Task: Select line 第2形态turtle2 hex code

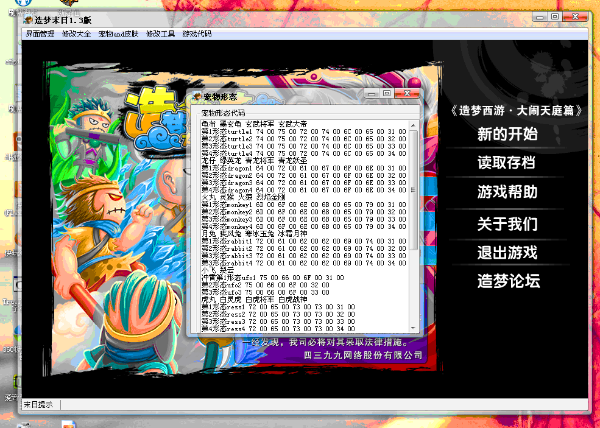Action: click(304, 139)
